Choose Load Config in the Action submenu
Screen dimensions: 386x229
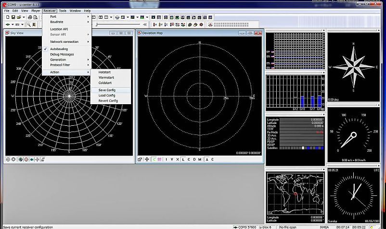pyautogui.click(x=111, y=96)
